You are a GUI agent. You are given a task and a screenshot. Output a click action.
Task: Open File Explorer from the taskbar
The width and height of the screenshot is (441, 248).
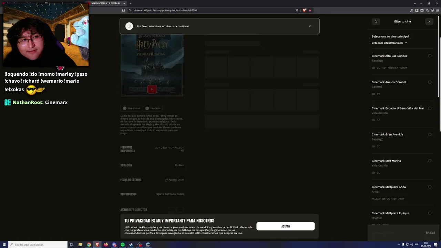80,245
